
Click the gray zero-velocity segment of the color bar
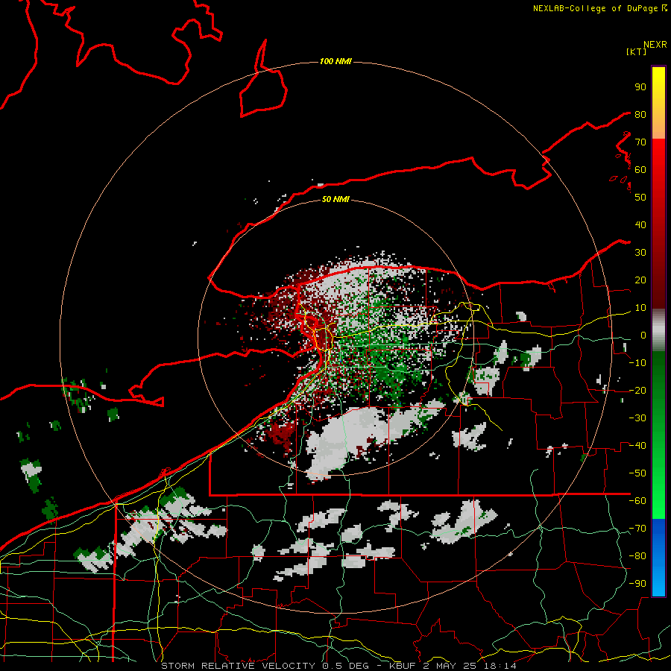pyautogui.click(x=658, y=330)
